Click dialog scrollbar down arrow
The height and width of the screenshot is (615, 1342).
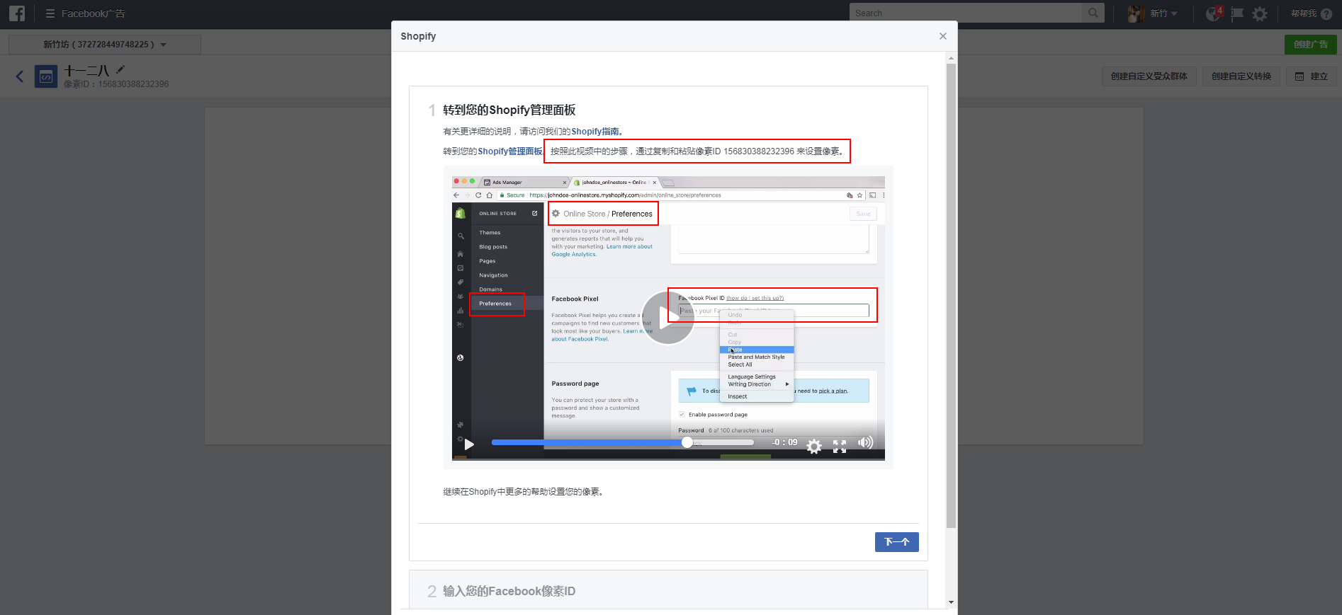point(951,602)
